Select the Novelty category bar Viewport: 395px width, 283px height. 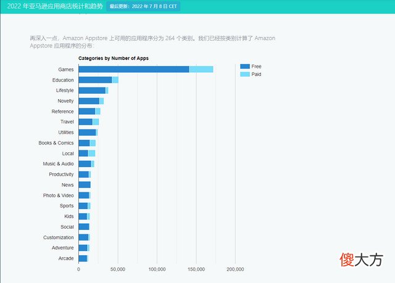89,100
